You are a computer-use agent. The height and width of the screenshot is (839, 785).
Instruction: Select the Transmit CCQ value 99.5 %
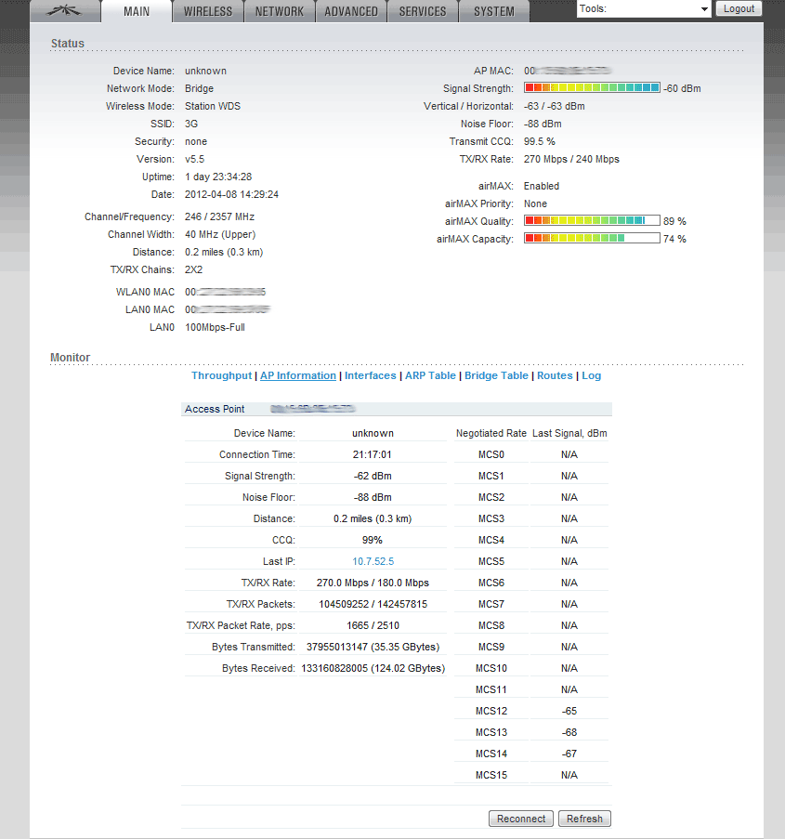(540, 141)
